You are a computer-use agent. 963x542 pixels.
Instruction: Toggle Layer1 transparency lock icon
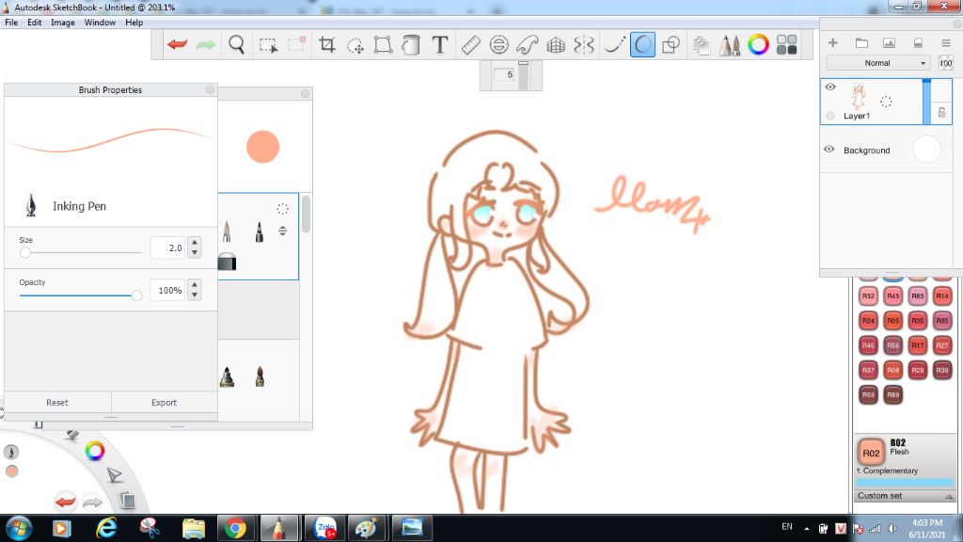click(x=941, y=113)
